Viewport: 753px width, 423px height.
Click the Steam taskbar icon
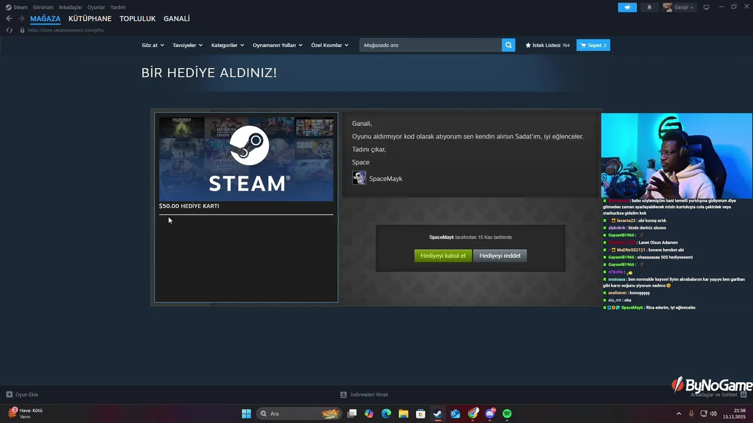(438, 414)
